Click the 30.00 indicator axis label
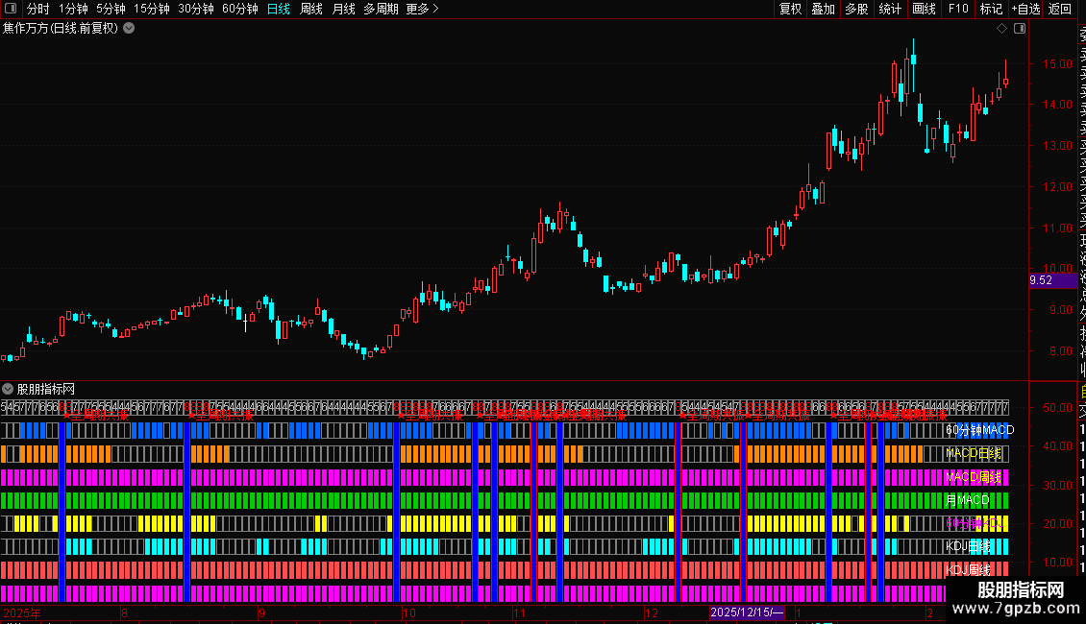The height and width of the screenshot is (624, 1086). tap(1057, 485)
